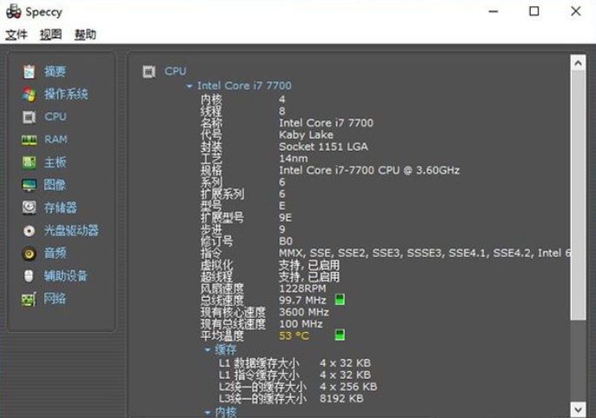Viewport: 596px width, 418px height.
Task: Select the MMX, SSE instructions row value
Action: pyautogui.click(x=425, y=253)
